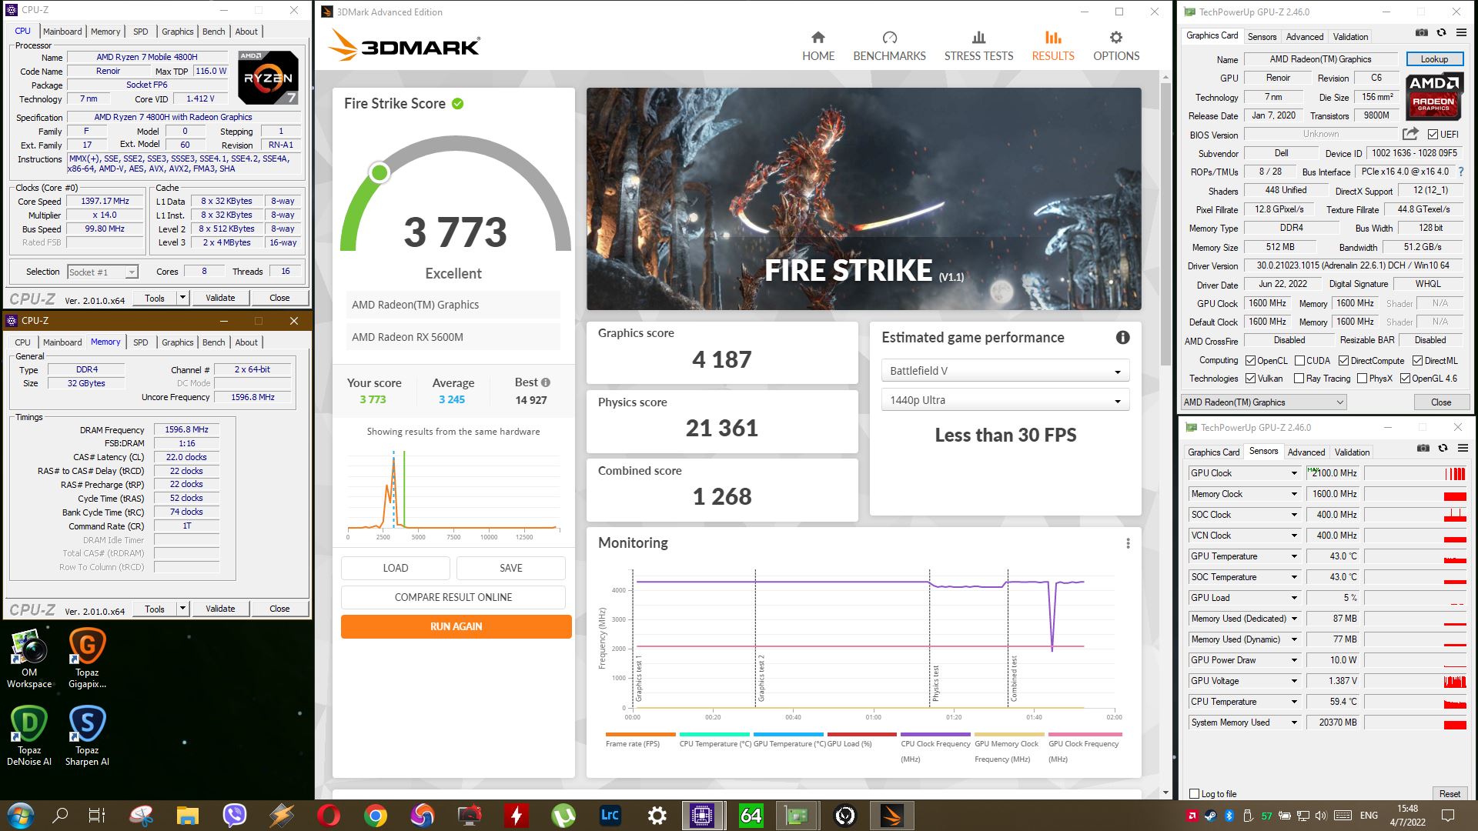Switch to Bench tab in lower CPU-Z
The height and width of the screenshot is (831, 1478).
click(213, 342)
